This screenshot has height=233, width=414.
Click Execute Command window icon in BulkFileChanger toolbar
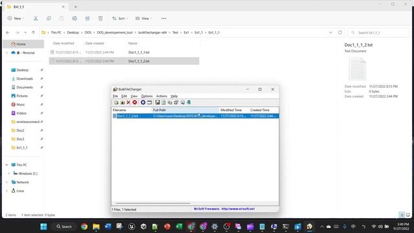pos(149,102)
